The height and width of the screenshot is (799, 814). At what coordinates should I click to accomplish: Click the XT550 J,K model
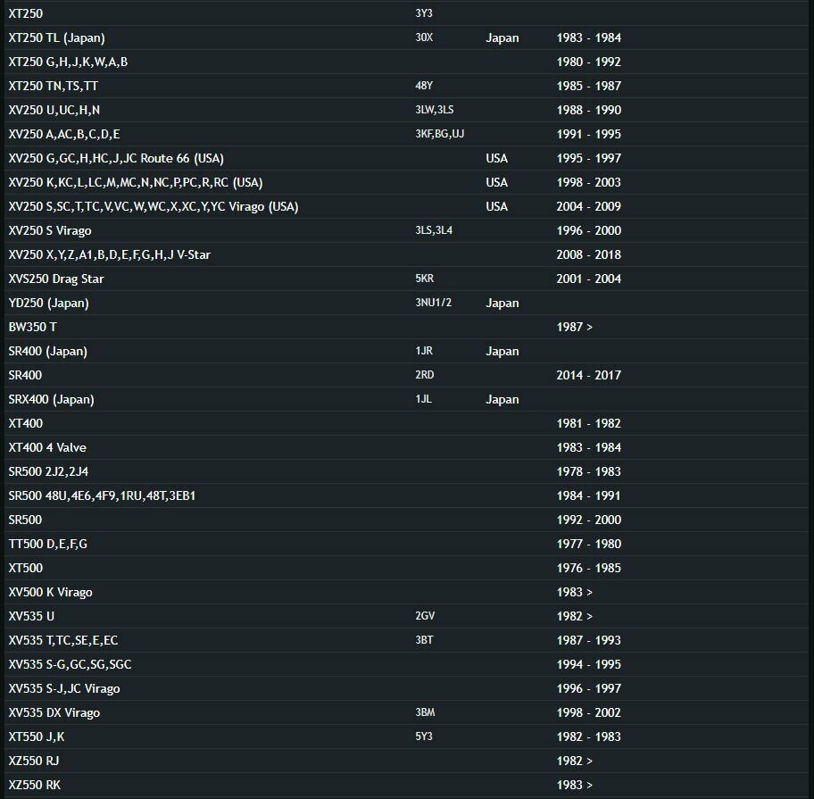(x=37, y=737)
